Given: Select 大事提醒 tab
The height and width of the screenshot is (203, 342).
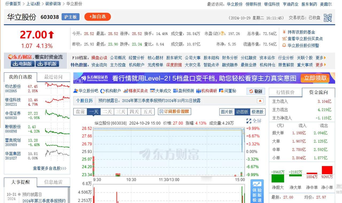Looking at the screenshot, I should [21, 182].
